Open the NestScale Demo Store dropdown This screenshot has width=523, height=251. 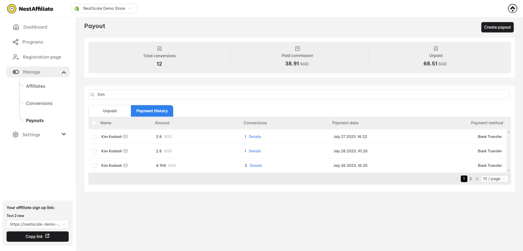click(104, 9)
